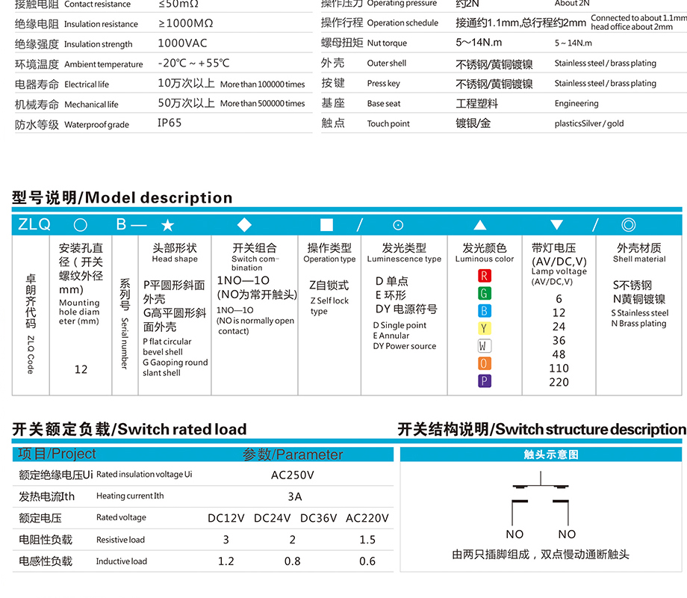Select the green G luminous color swatch
687x598 pixels.
pyautogui.click(x=484, y=294)
